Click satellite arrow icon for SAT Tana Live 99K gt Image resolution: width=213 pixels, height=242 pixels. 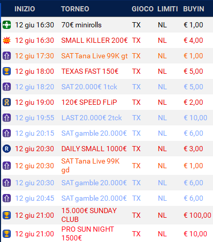pos(7,56)
